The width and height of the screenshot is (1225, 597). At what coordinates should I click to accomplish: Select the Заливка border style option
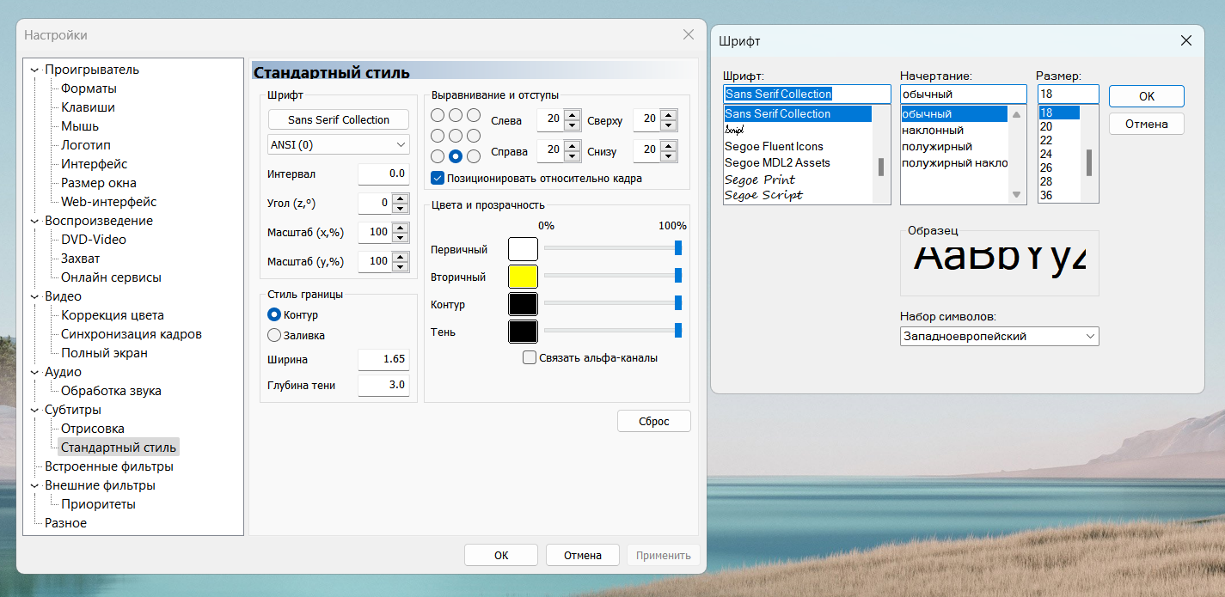[275, 335]
